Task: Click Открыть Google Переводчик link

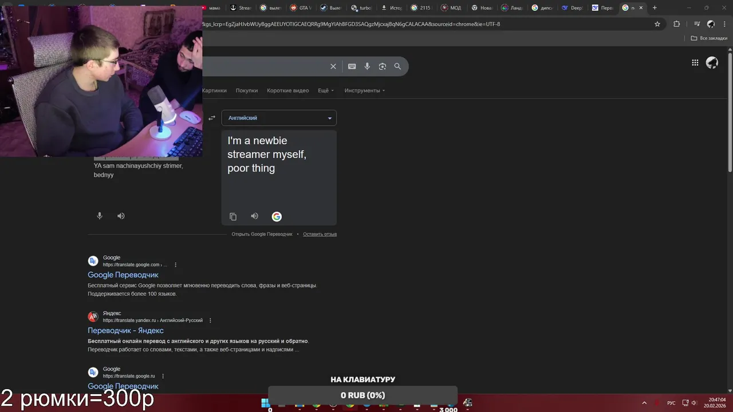Action: point(262,234)
